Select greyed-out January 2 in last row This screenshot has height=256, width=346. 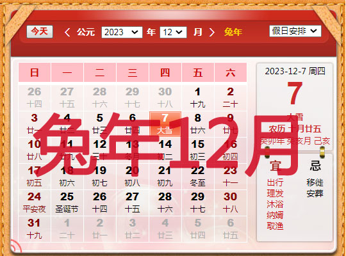coord(100,229)
